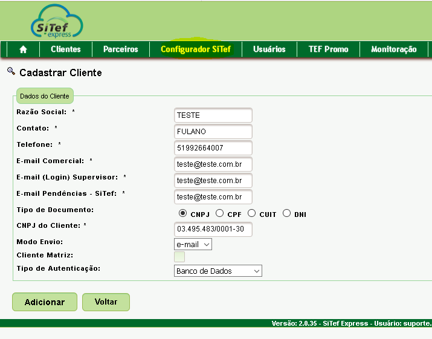The height and width of the screenshot is (339, 432).
Task: Focus the CNPJ do Cliente field
Action: (213, 229)
